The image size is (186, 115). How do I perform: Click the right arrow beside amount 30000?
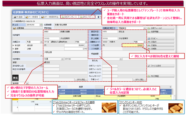(145, 45)
